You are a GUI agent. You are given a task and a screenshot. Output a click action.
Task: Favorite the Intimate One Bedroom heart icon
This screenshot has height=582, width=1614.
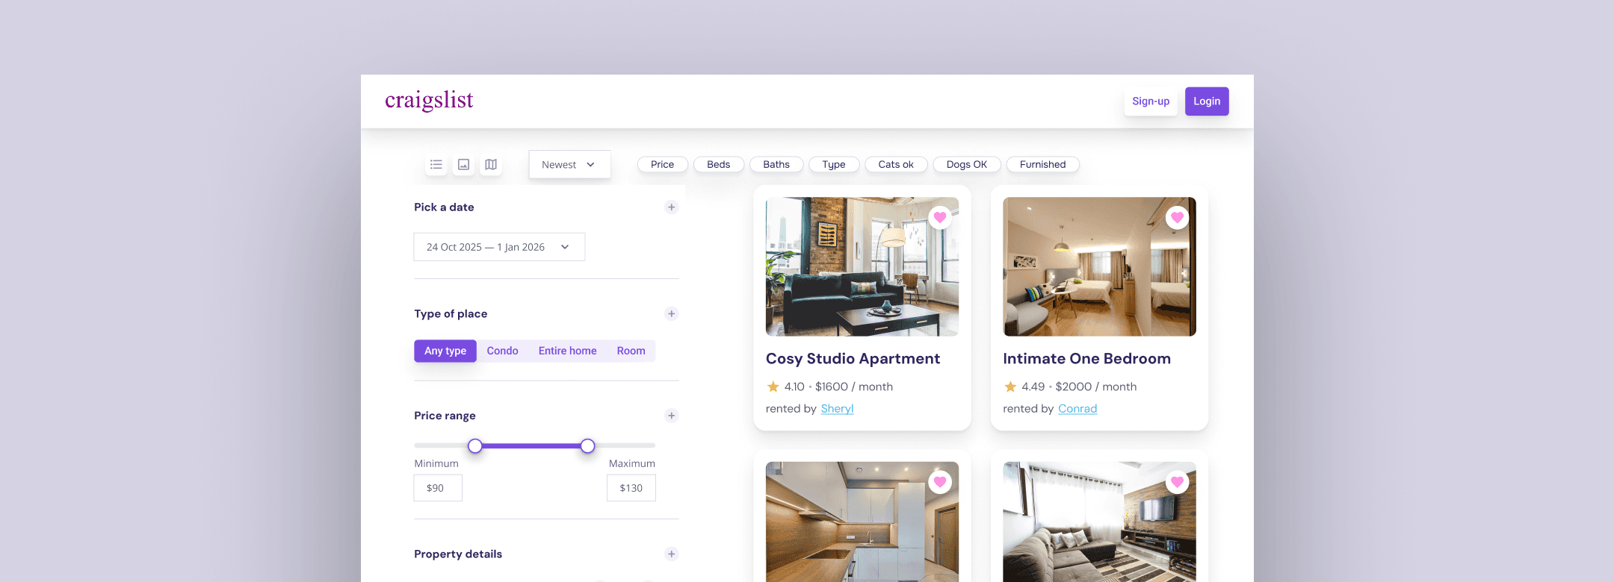tap(1177, 217)
